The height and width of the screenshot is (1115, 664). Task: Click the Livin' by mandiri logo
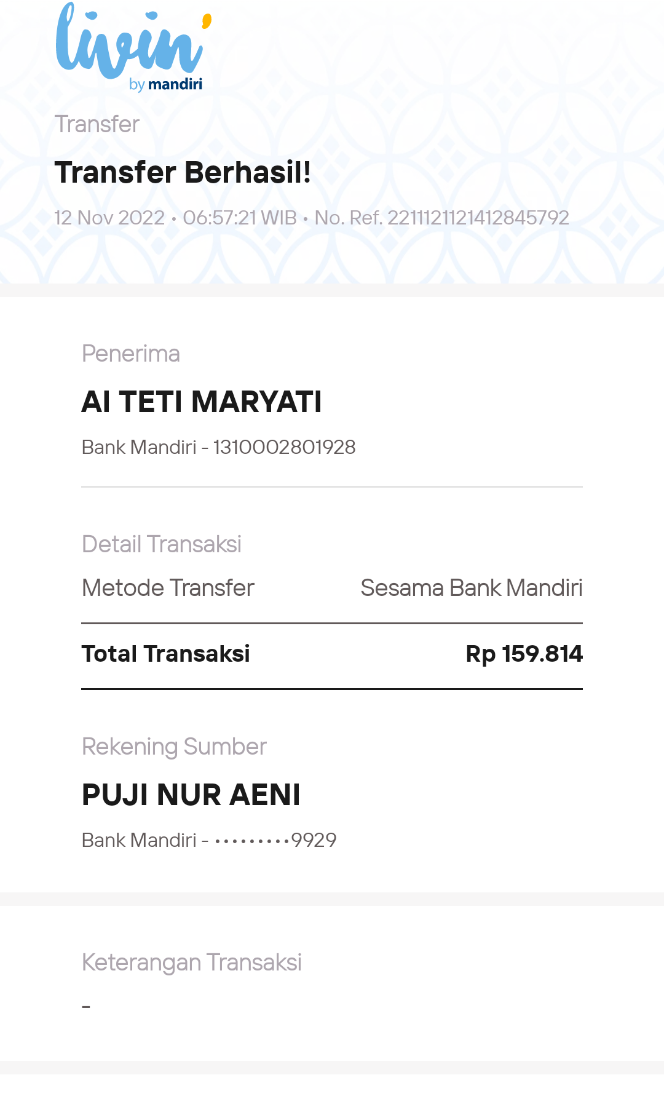pyautogui.click(x=134, y=47)
